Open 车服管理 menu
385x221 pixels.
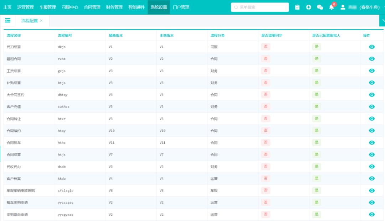click(x=48, y=7)
